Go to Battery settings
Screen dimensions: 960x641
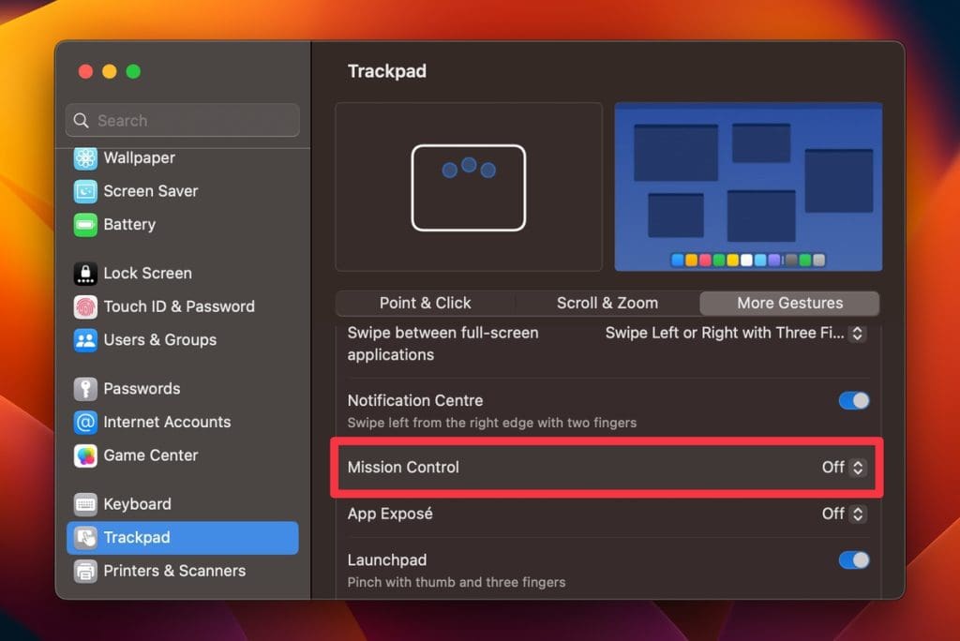point(129,225)
